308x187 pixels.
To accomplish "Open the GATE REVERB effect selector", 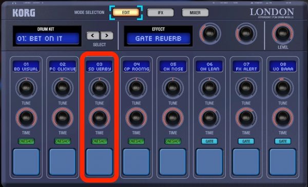I will coord(158,38).
